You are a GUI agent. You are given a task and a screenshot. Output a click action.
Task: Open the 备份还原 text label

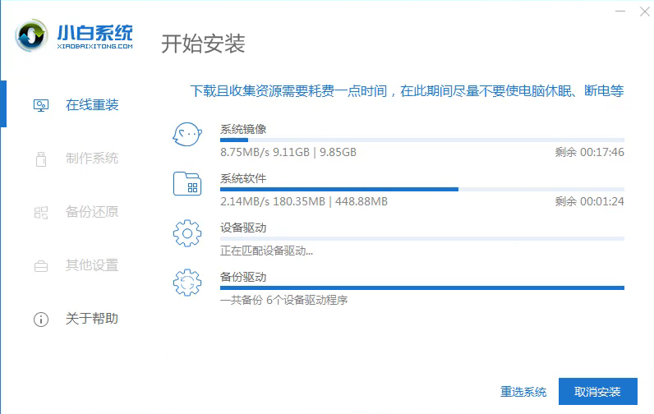tap(92, 212)
